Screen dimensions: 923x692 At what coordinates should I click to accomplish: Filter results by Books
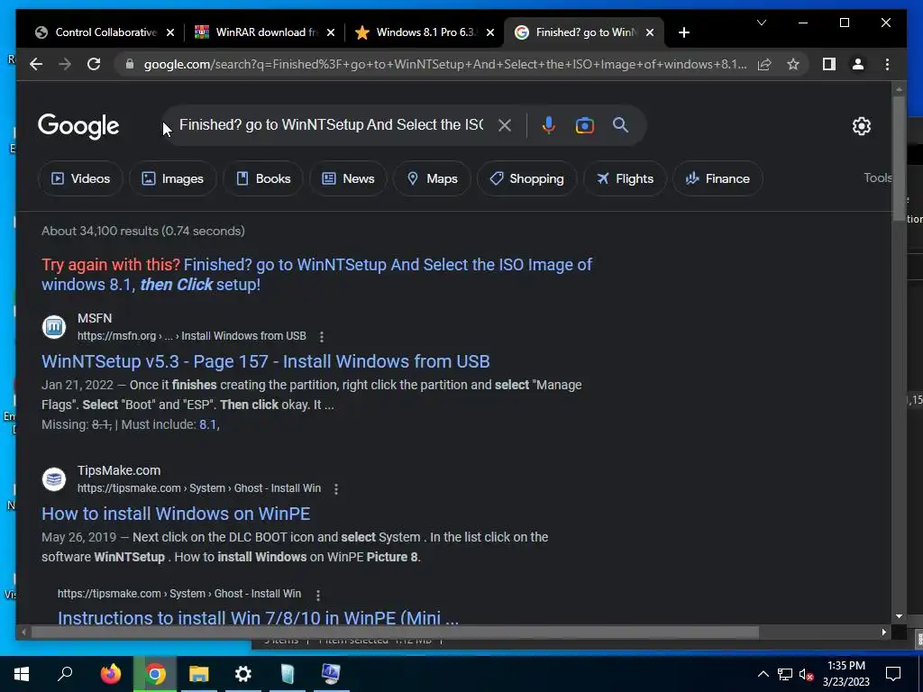point(263,178)
